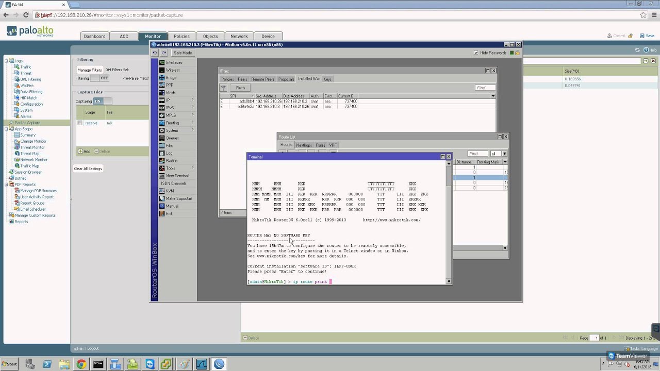The height and width of the screenshot is (371, 660).
Task: Open WildFire logs
Action: (x=27, y=86)
